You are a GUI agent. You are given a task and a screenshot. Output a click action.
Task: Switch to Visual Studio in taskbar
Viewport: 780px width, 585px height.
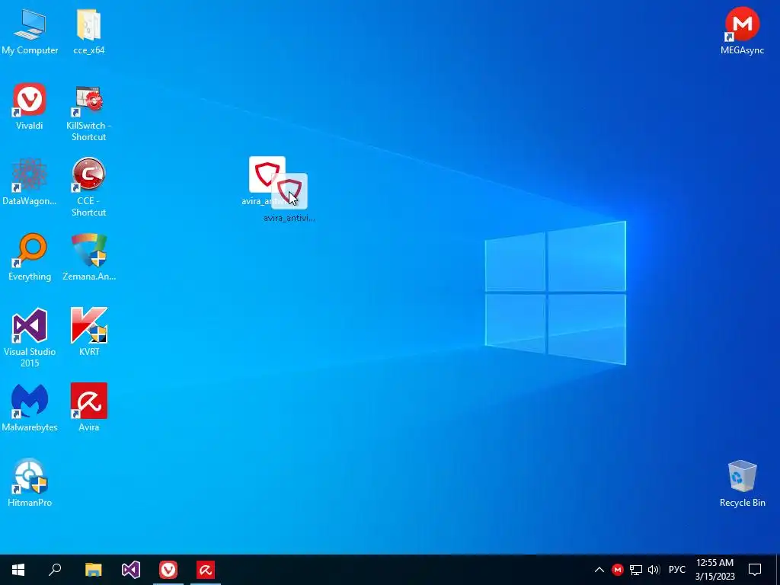coord(131,570)
